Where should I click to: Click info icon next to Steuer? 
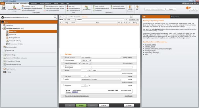[x=64, y=79]
